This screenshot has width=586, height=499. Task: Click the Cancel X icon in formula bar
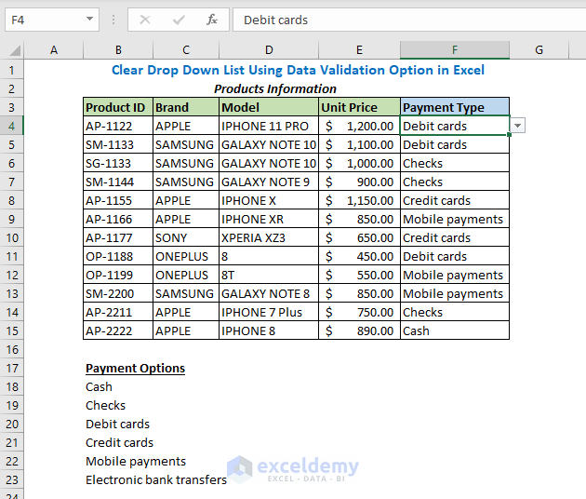(x=145, y=20)
